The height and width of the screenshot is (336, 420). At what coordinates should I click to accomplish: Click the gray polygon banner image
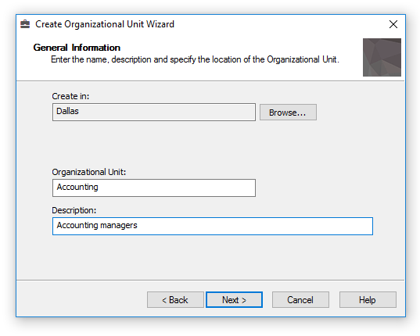click(x=382, y=57)
